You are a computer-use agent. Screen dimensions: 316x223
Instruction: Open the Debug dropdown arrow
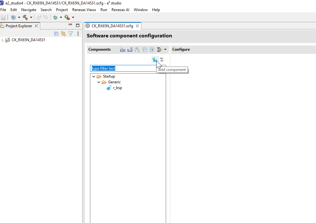(61, 17)
